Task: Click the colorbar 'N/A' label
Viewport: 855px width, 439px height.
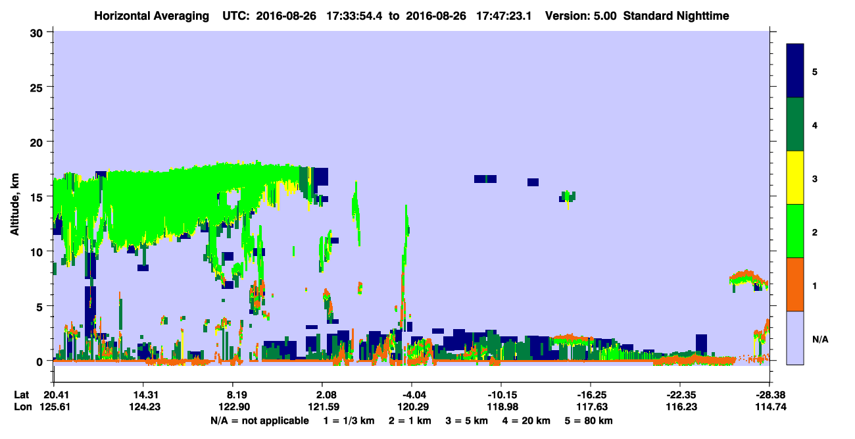Action: [820, 339]
